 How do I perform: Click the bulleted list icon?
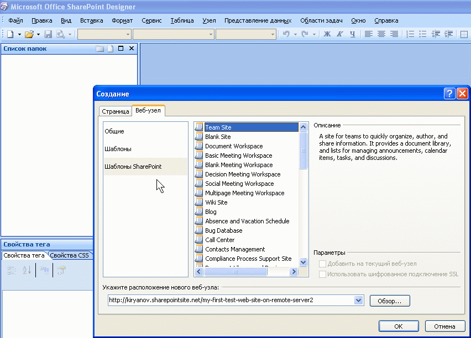click(423, 34)
